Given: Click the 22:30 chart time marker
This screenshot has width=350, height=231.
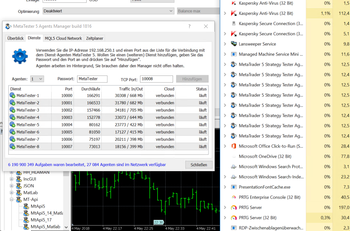Looking at the screenshot, I should click(x=158, y=222).
